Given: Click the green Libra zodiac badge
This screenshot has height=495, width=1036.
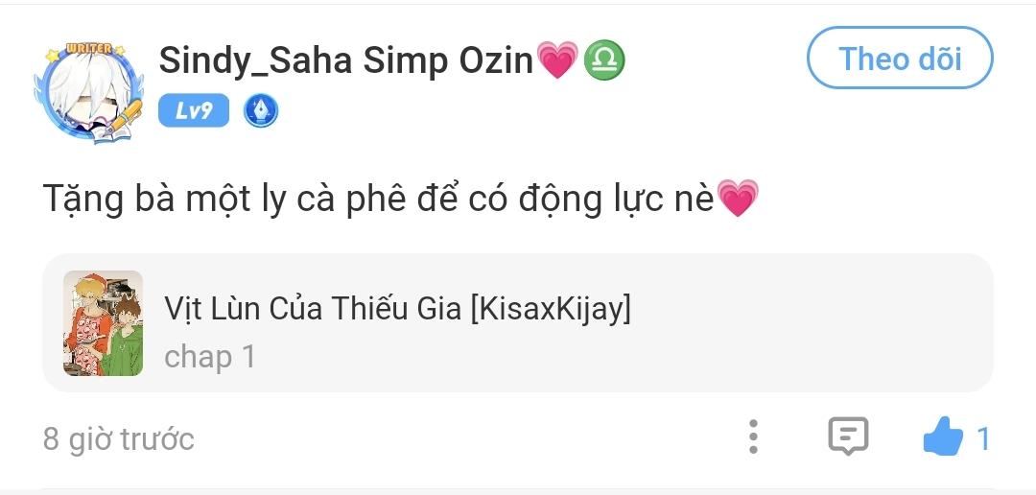Looking at the screenshot, I should click(604, 60).
